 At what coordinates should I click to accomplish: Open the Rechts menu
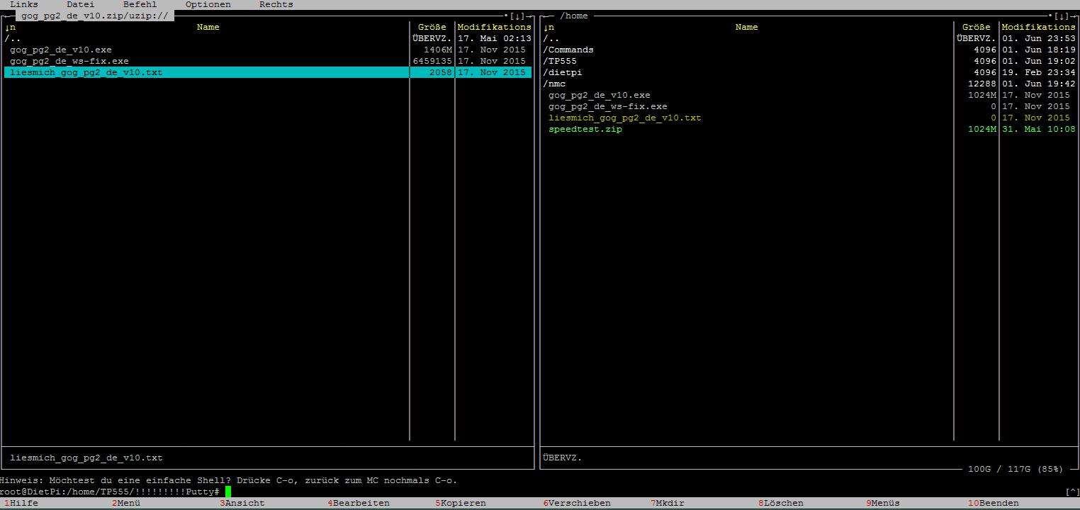tap(276, 4)
